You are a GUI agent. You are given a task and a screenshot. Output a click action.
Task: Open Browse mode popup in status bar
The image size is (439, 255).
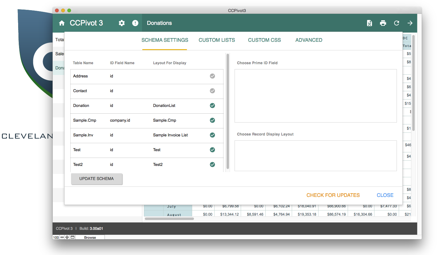click(x=90, y=237)
